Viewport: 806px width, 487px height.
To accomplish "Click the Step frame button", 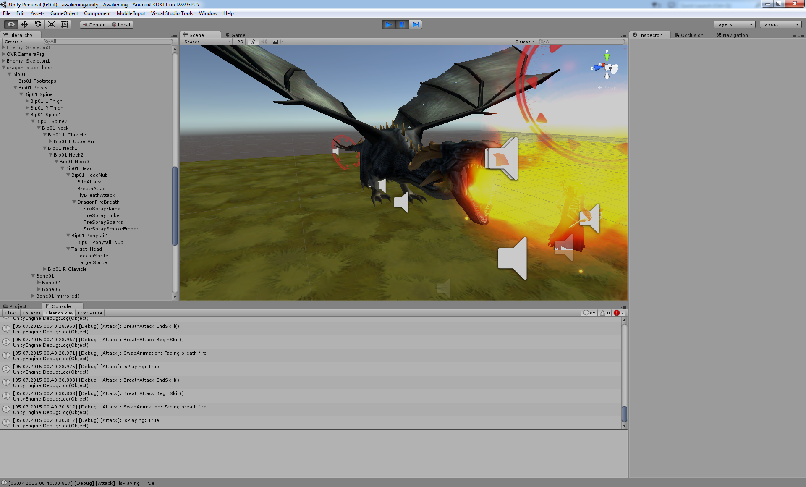I will click(x=416, y=24).
